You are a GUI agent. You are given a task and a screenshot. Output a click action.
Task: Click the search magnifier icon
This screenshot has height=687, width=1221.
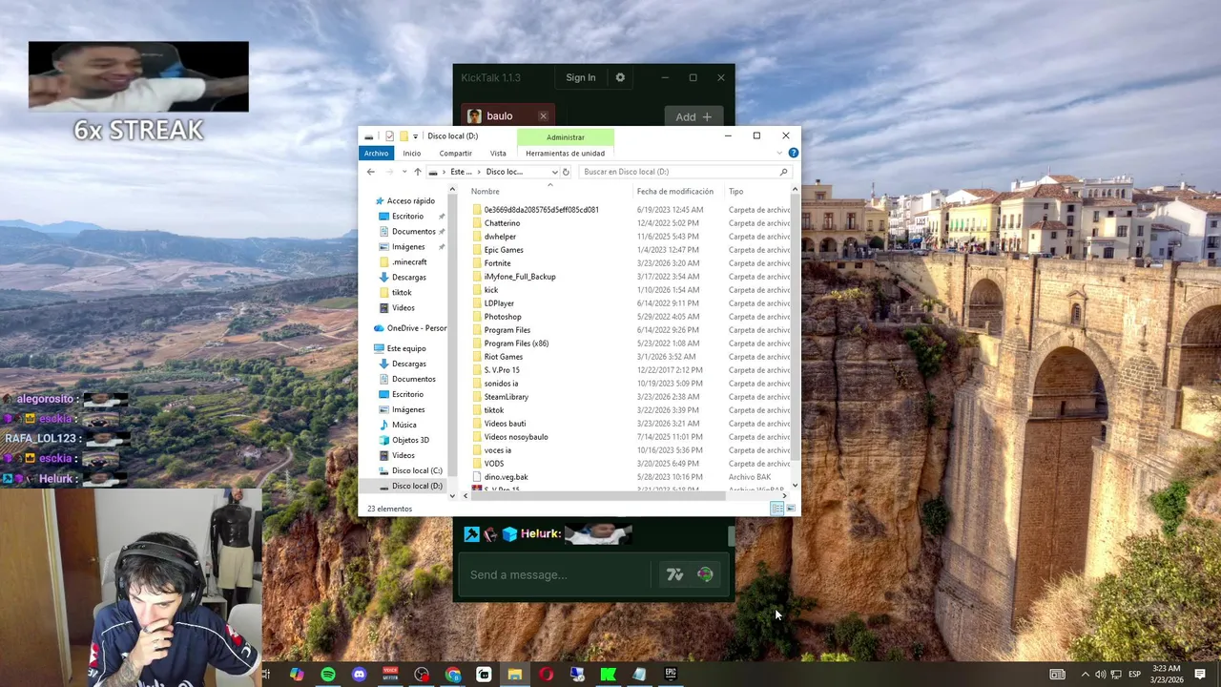point(784,172)
